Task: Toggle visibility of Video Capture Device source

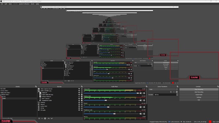Action: 79,89
